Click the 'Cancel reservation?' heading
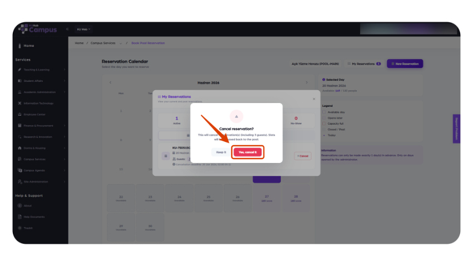The height and width of the screenshot is (266, 473). [237, 129]
